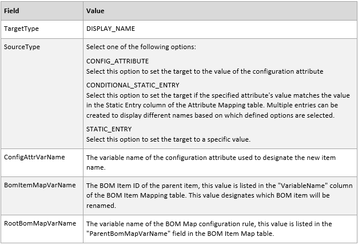Click the CONFIG_ATTRIBUTE description line
Screen dimensions: 358x245
205,71
